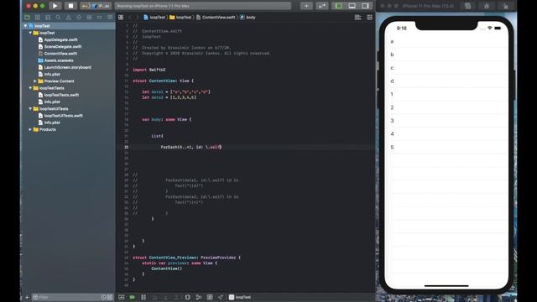Image resolution: width=537 pixels, height=302 pixels.
Task: Open the Issue navigator warning icon
Action: 69,17
